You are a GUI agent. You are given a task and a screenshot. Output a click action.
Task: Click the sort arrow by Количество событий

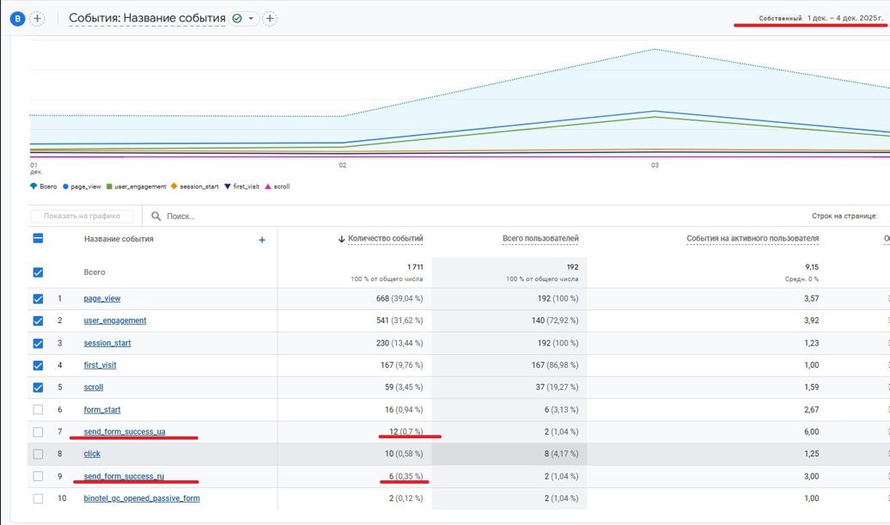point(342,239)
